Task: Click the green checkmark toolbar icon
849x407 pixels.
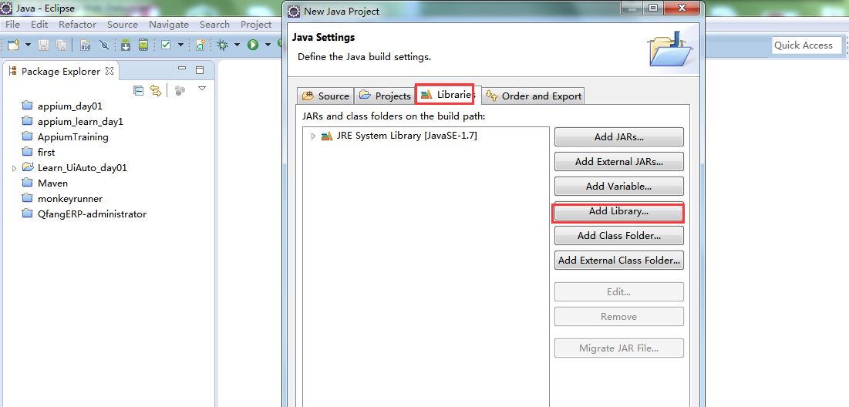Action: [166, 45]
